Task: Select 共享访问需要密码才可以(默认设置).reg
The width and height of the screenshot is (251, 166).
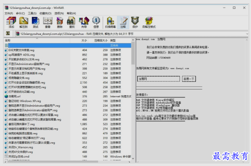Action: click(x=32, y=142)
